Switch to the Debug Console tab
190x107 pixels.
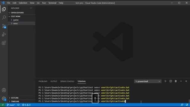click(x=67, y=81)
